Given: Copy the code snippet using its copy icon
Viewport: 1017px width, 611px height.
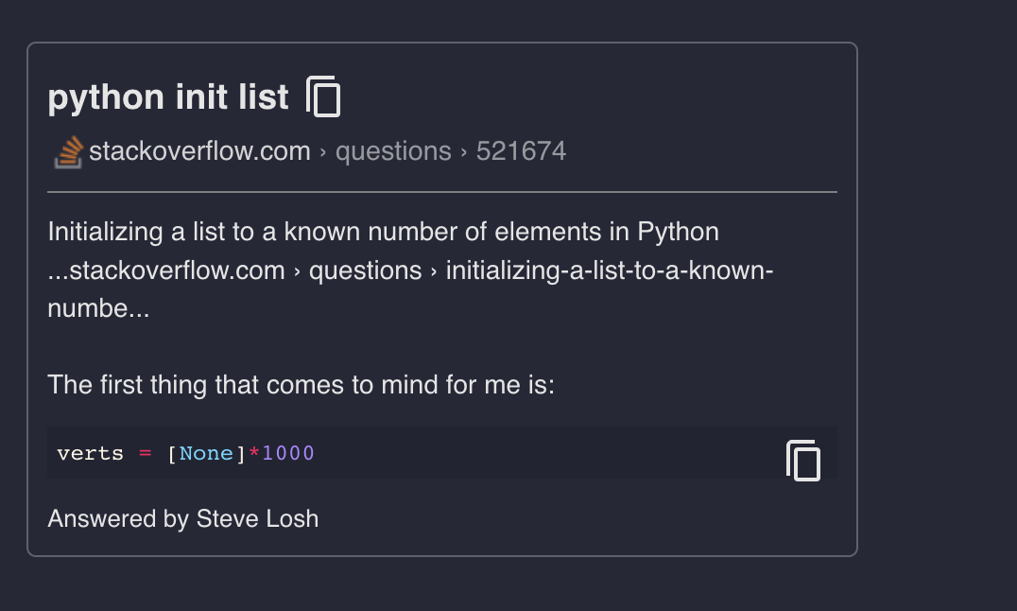Looking at the screenshot, I should [x=803, y=461].
